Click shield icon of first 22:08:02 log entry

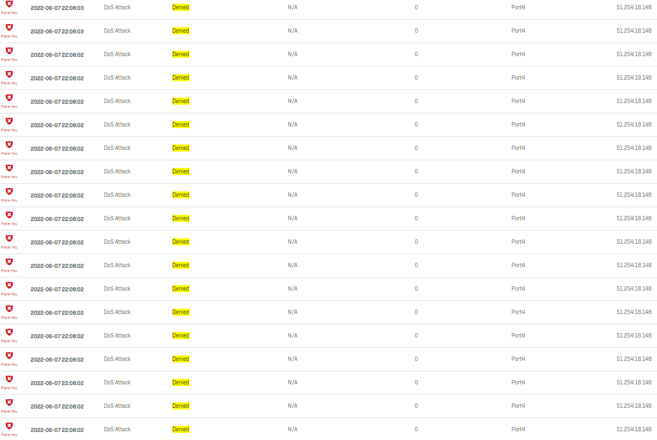(9, 51)
